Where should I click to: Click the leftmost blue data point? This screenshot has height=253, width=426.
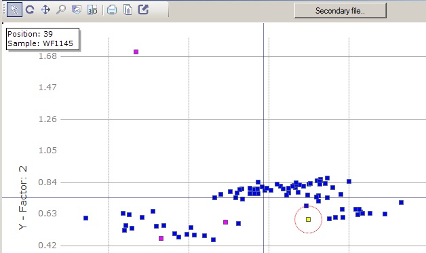[86, 218]
